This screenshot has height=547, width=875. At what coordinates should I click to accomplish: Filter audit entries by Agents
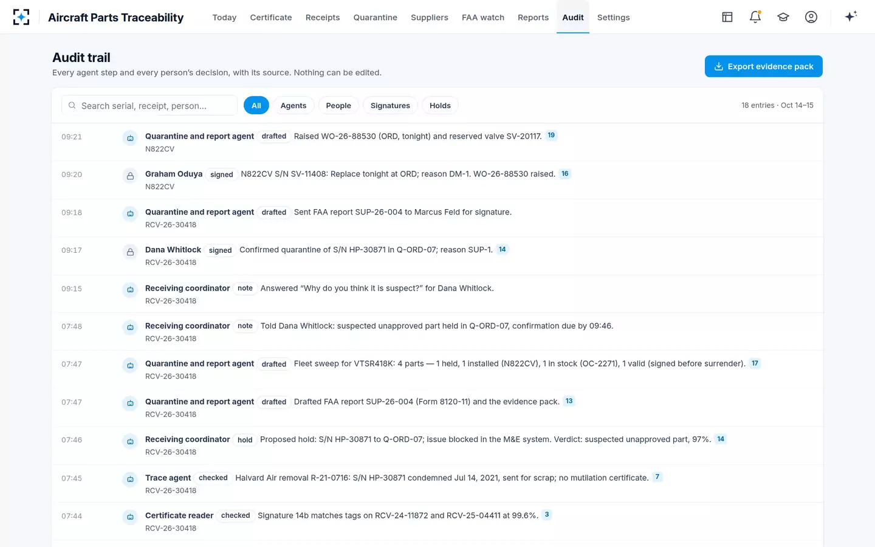[x=293, y=105]
